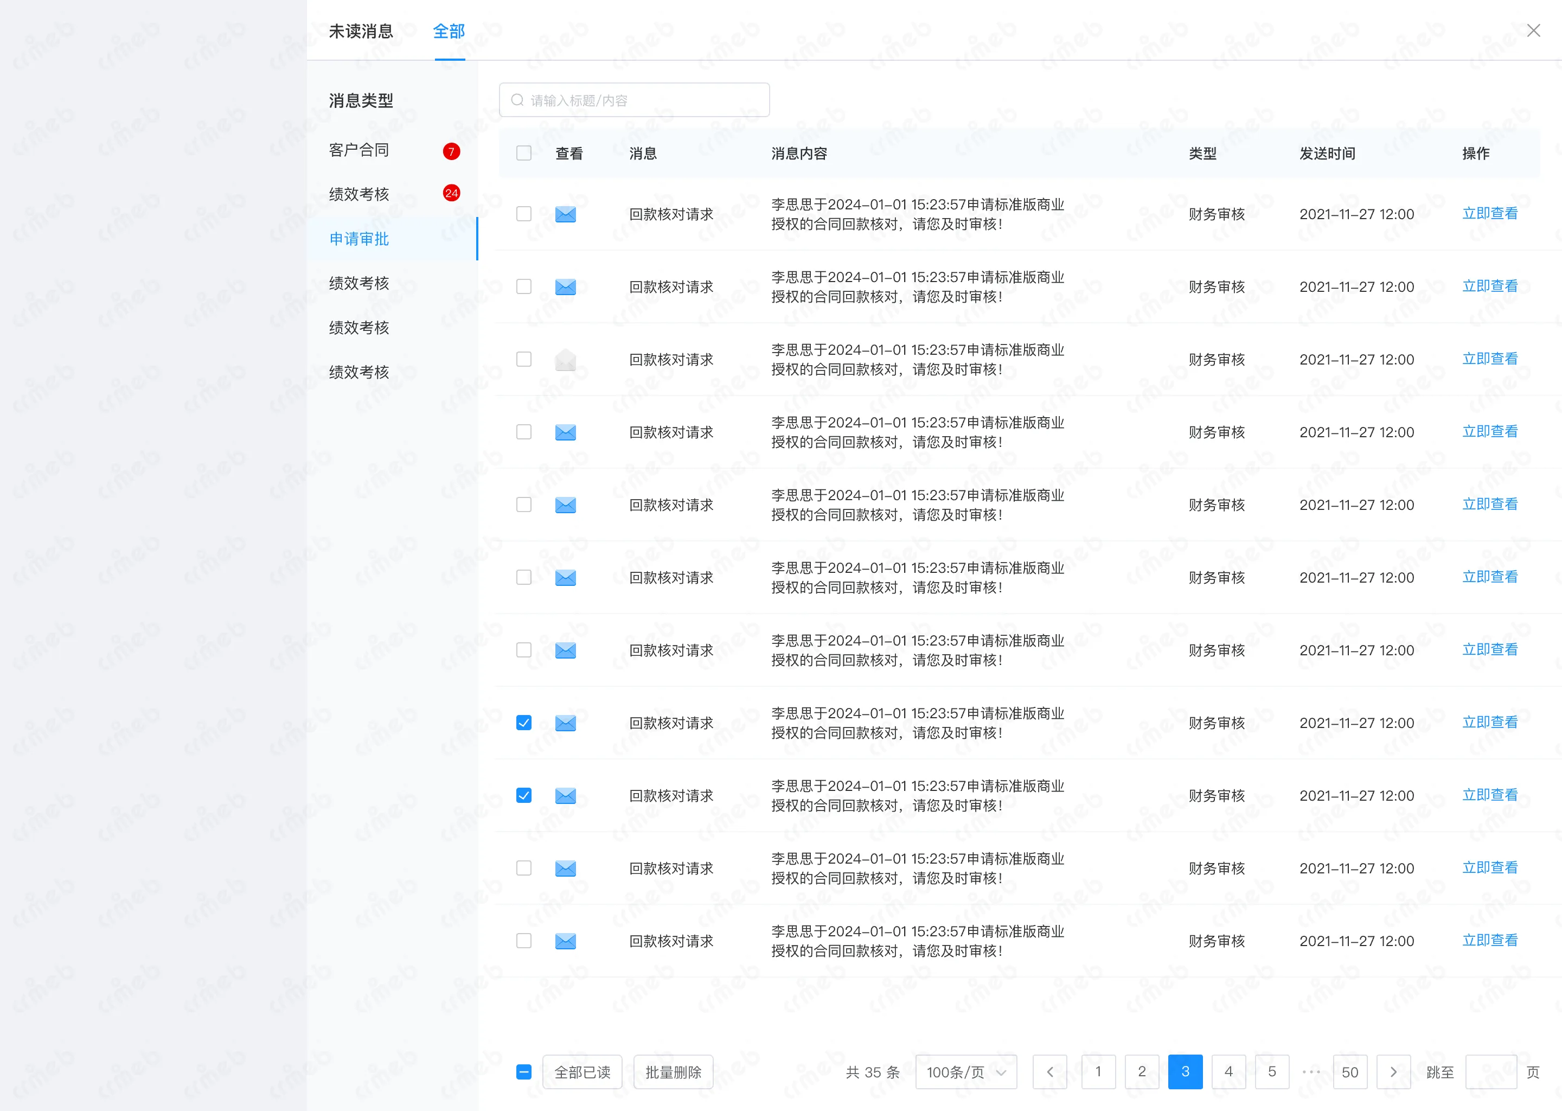The height and width of the screenshot is (1111, 1562).
Task: Check the checkbox in the first message row
Action: coord(524,213)
